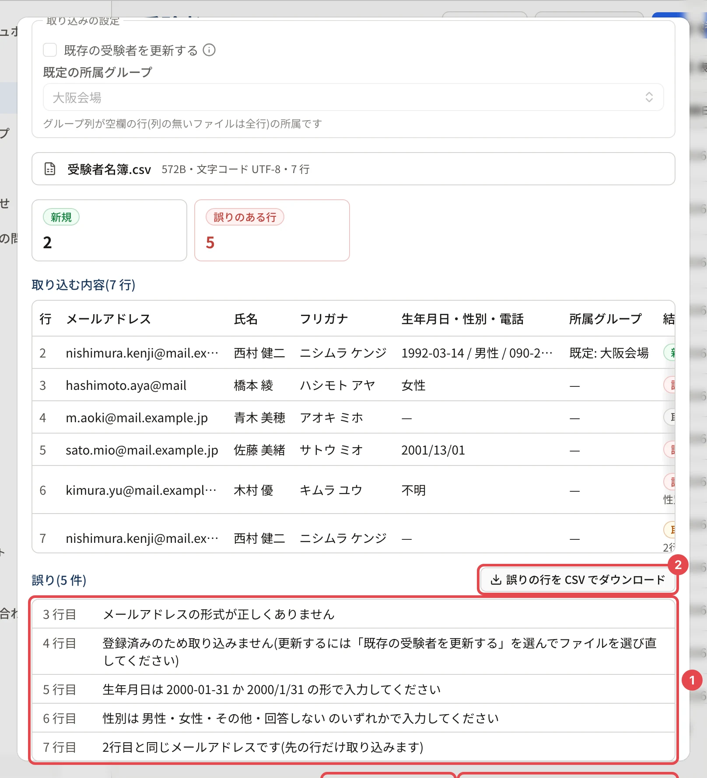This screenshot has width=707, height=778.
Task: Click the 生年月日・性別・電話 column header
Action: (462, 319)
